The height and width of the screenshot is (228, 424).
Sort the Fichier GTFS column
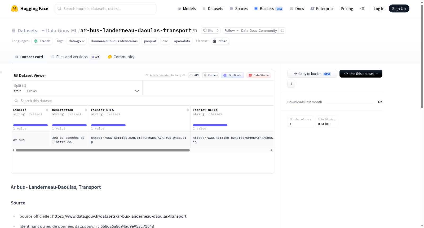188,110
